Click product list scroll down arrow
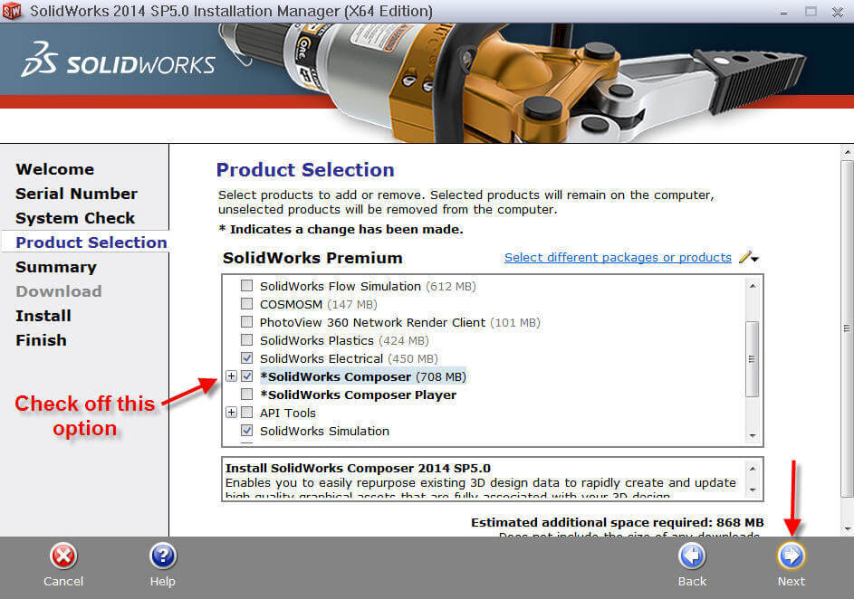The width and height of the screenshot is (854, 599). coord(753,436)
